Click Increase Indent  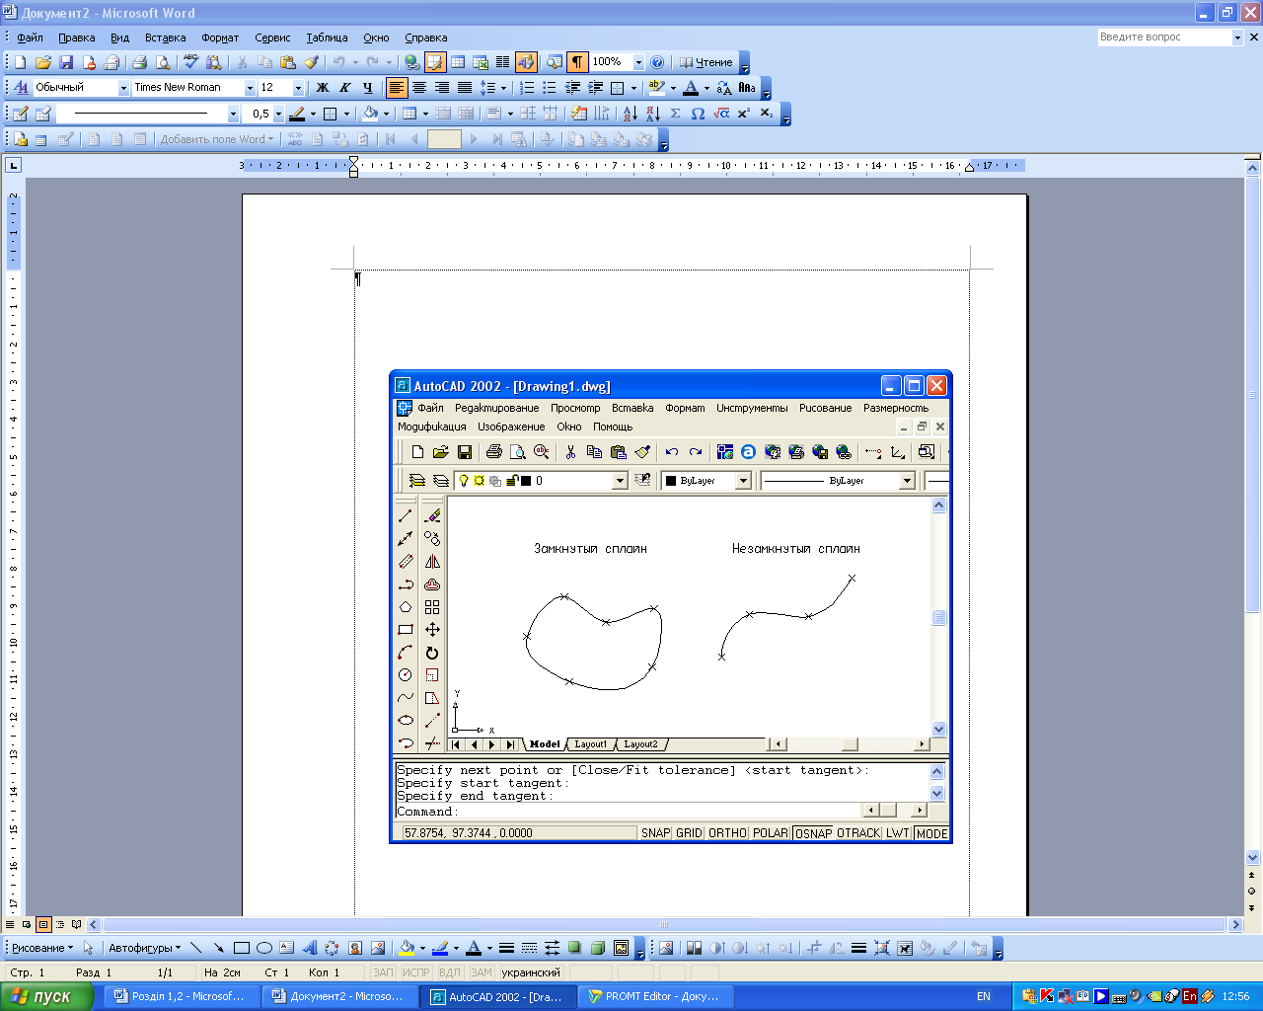(595, 88)
